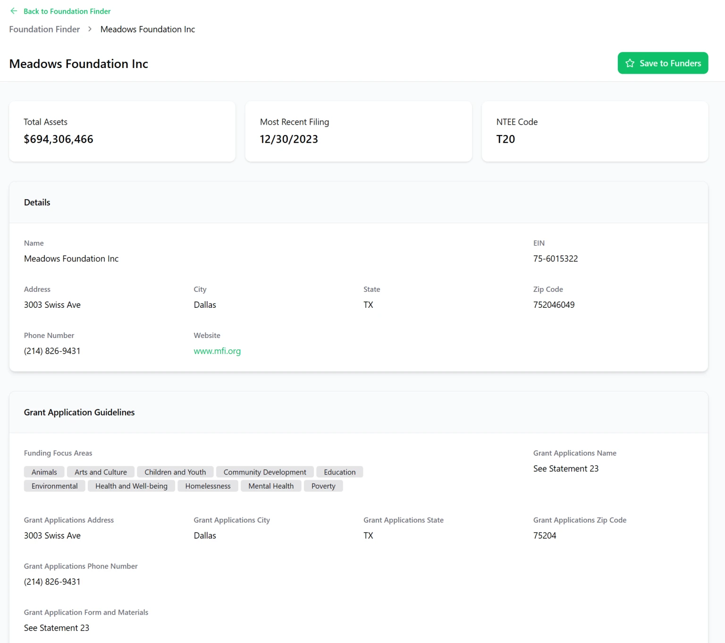Image resolution: width=725 pixels, height=643 pixels.
Task: Open Back to Foundation Finder link
Action: point(67,11)
